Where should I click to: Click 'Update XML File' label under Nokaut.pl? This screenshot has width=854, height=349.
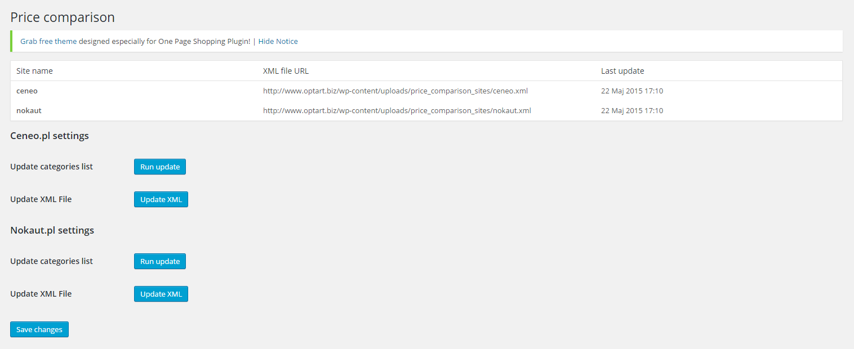[x=41, y=294]
